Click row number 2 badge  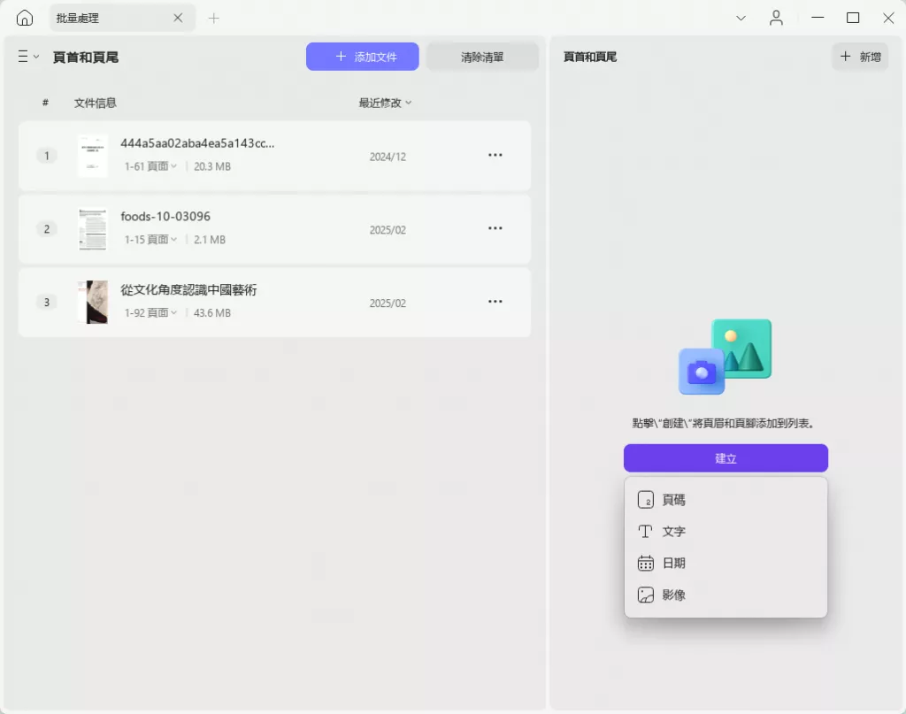[x=47, y=229]
